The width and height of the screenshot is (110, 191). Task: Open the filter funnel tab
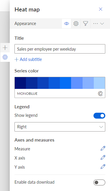pyautogui.click(x=86, y=24)
